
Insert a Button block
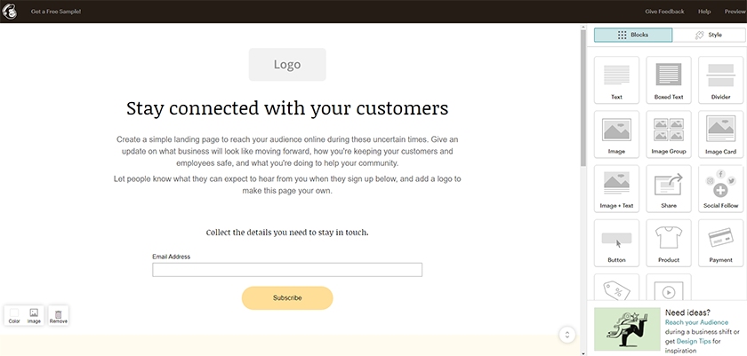pyautogui.click(x=616, y=243)
